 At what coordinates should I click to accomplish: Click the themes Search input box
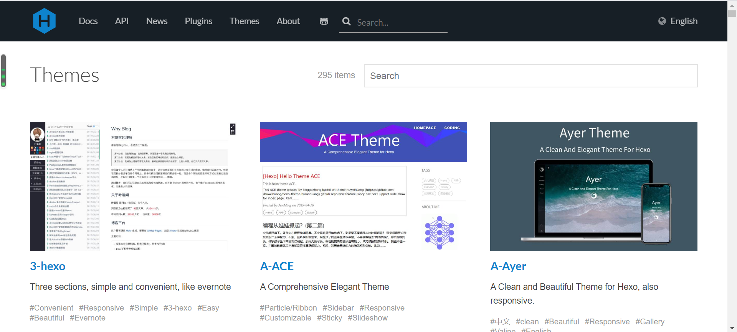coord(530,76)
